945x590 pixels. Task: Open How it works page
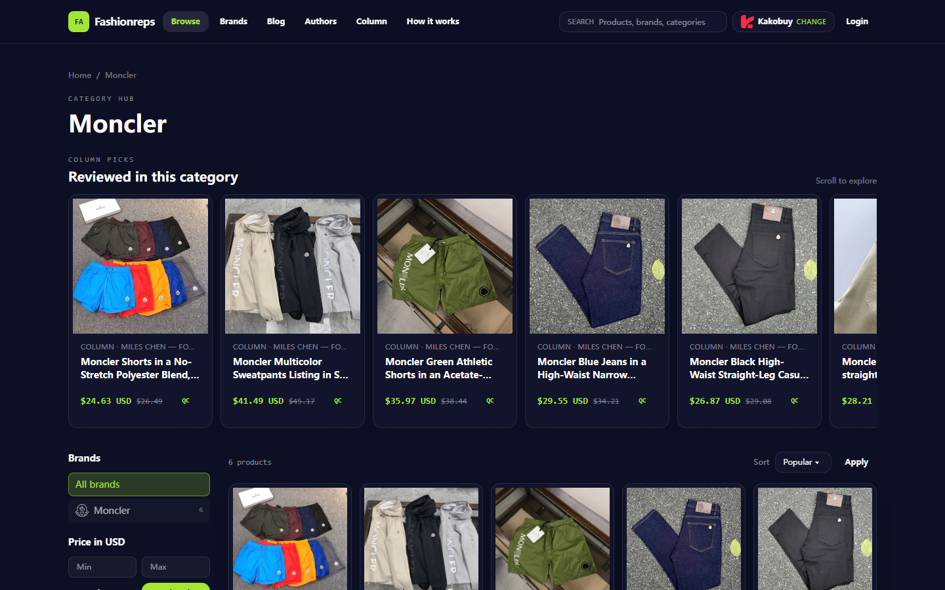click(x=432, y=22)
